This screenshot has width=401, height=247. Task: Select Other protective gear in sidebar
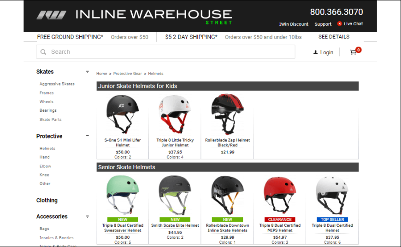point(45,184)
